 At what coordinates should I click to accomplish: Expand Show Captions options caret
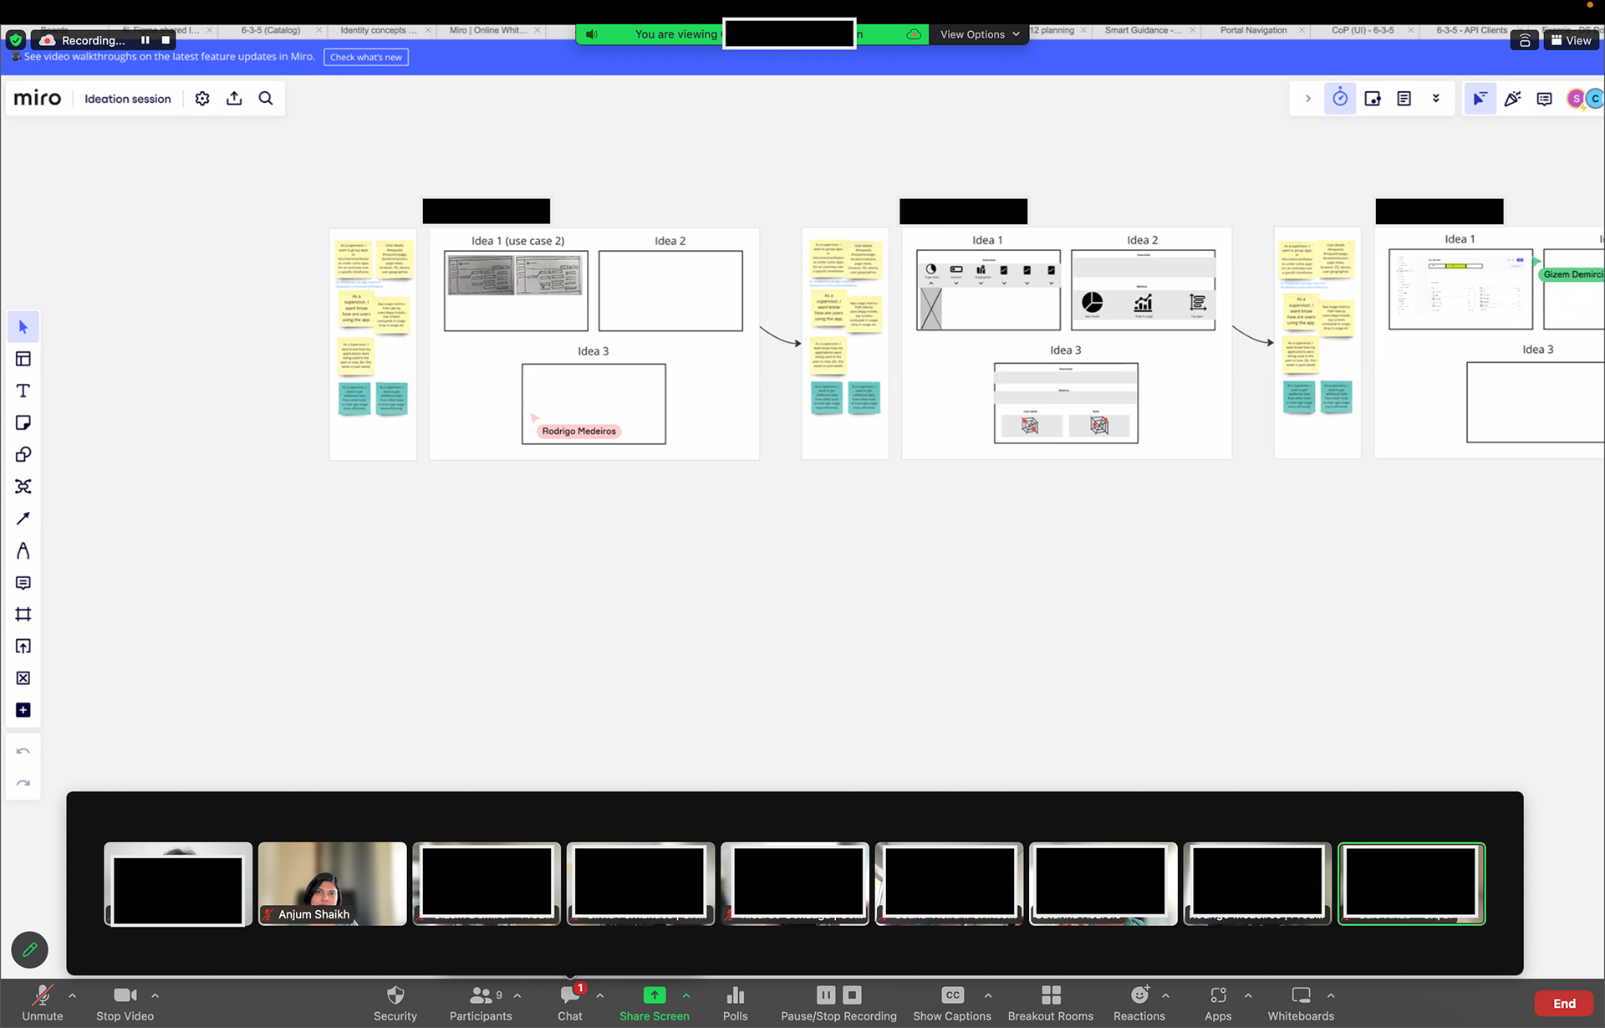[988, 995]
